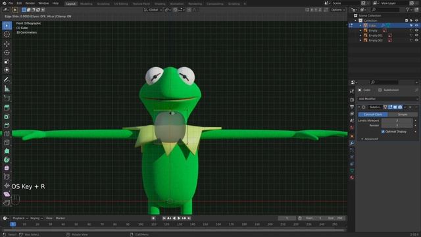The image size is (421, 237).
Task: Open the Object Data properties tab
Action: [352, 171]
